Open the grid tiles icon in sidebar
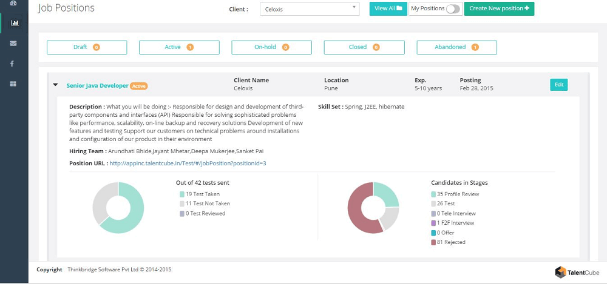Viewport: 607px width, 284px height. (x=13, y=84)
